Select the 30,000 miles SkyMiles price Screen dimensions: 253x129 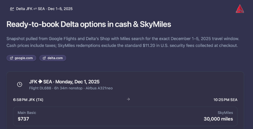218,119
